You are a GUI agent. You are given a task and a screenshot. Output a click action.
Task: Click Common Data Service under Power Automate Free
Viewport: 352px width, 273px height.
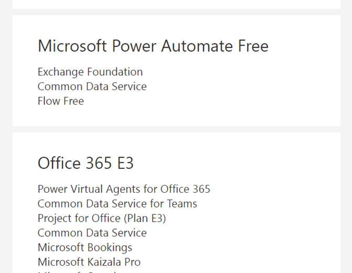pyautogui.click(x=92, y=86)
